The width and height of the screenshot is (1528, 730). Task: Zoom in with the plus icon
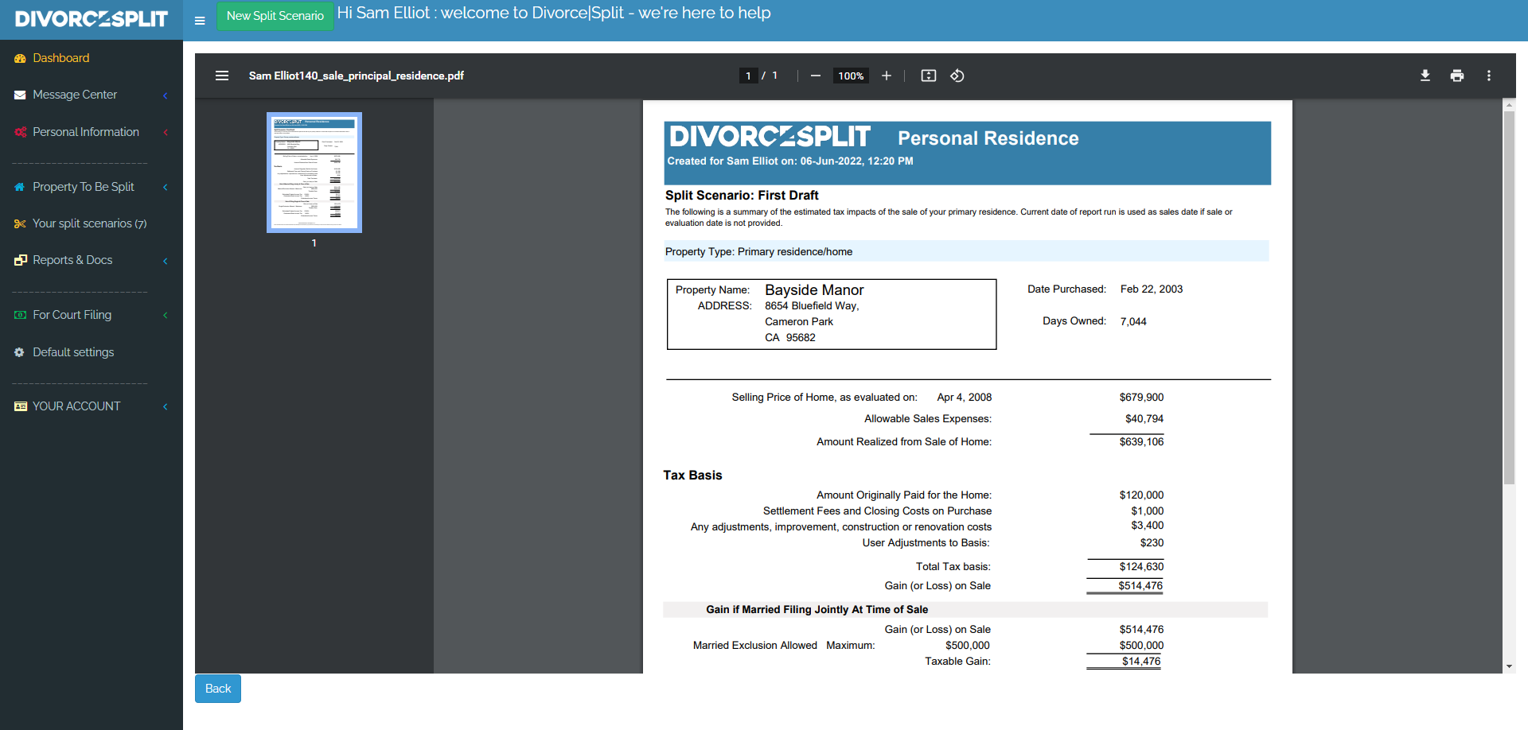click(x=886, y=76)
